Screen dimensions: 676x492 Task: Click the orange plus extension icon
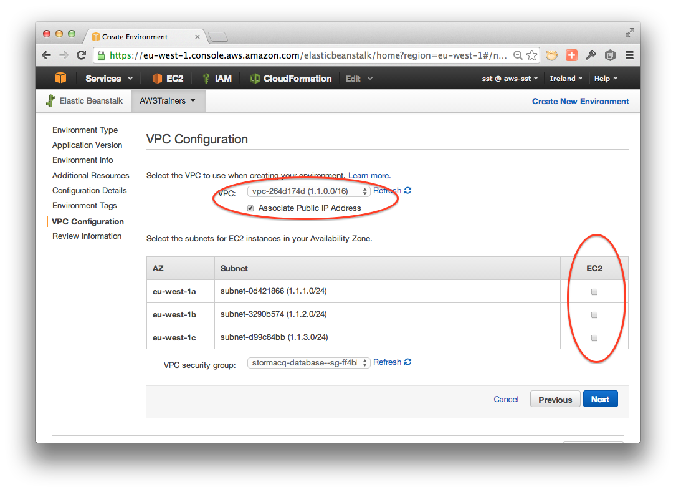tap(572, 55)
